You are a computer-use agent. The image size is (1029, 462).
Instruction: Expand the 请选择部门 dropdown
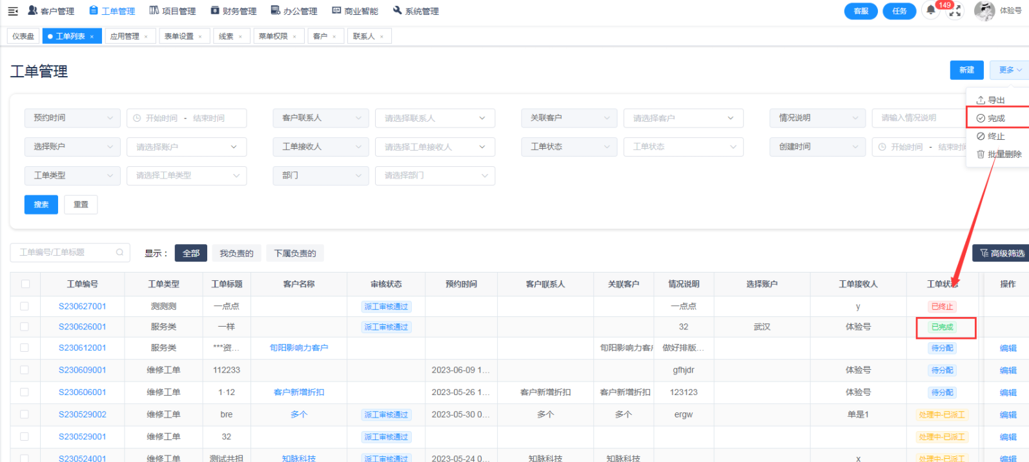click(x=435, y=175)
